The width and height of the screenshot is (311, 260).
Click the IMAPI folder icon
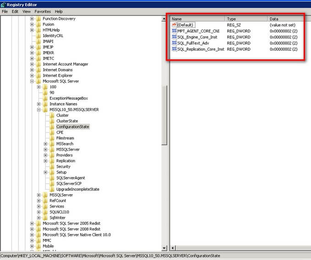pos(38,42)
